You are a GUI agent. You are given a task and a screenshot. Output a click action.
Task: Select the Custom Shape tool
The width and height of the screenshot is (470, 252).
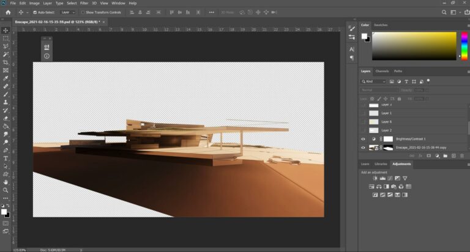coord(6,175)
